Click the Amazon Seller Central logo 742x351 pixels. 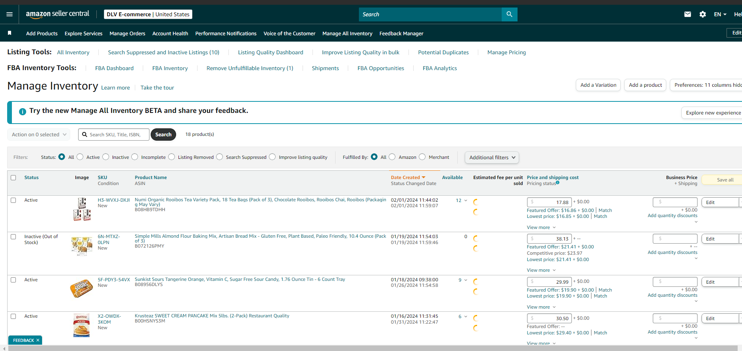point(58,14)
